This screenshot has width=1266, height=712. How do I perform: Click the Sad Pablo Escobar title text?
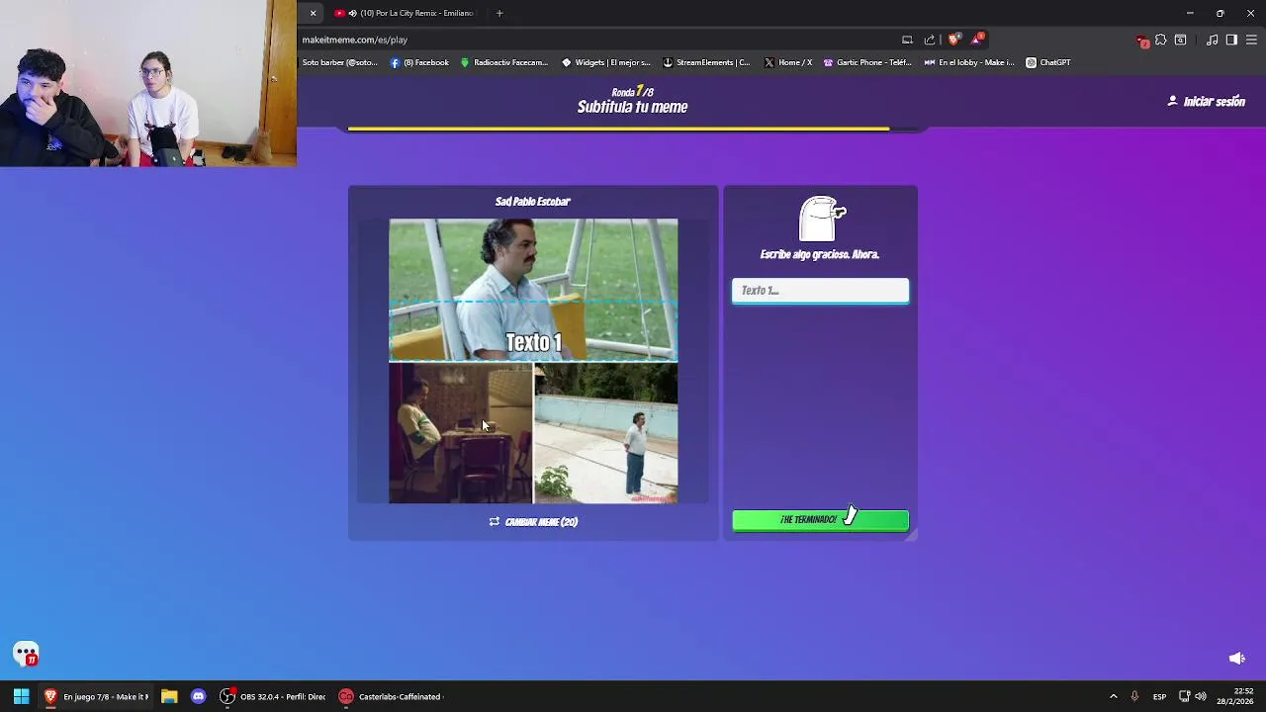click(533, 202)
